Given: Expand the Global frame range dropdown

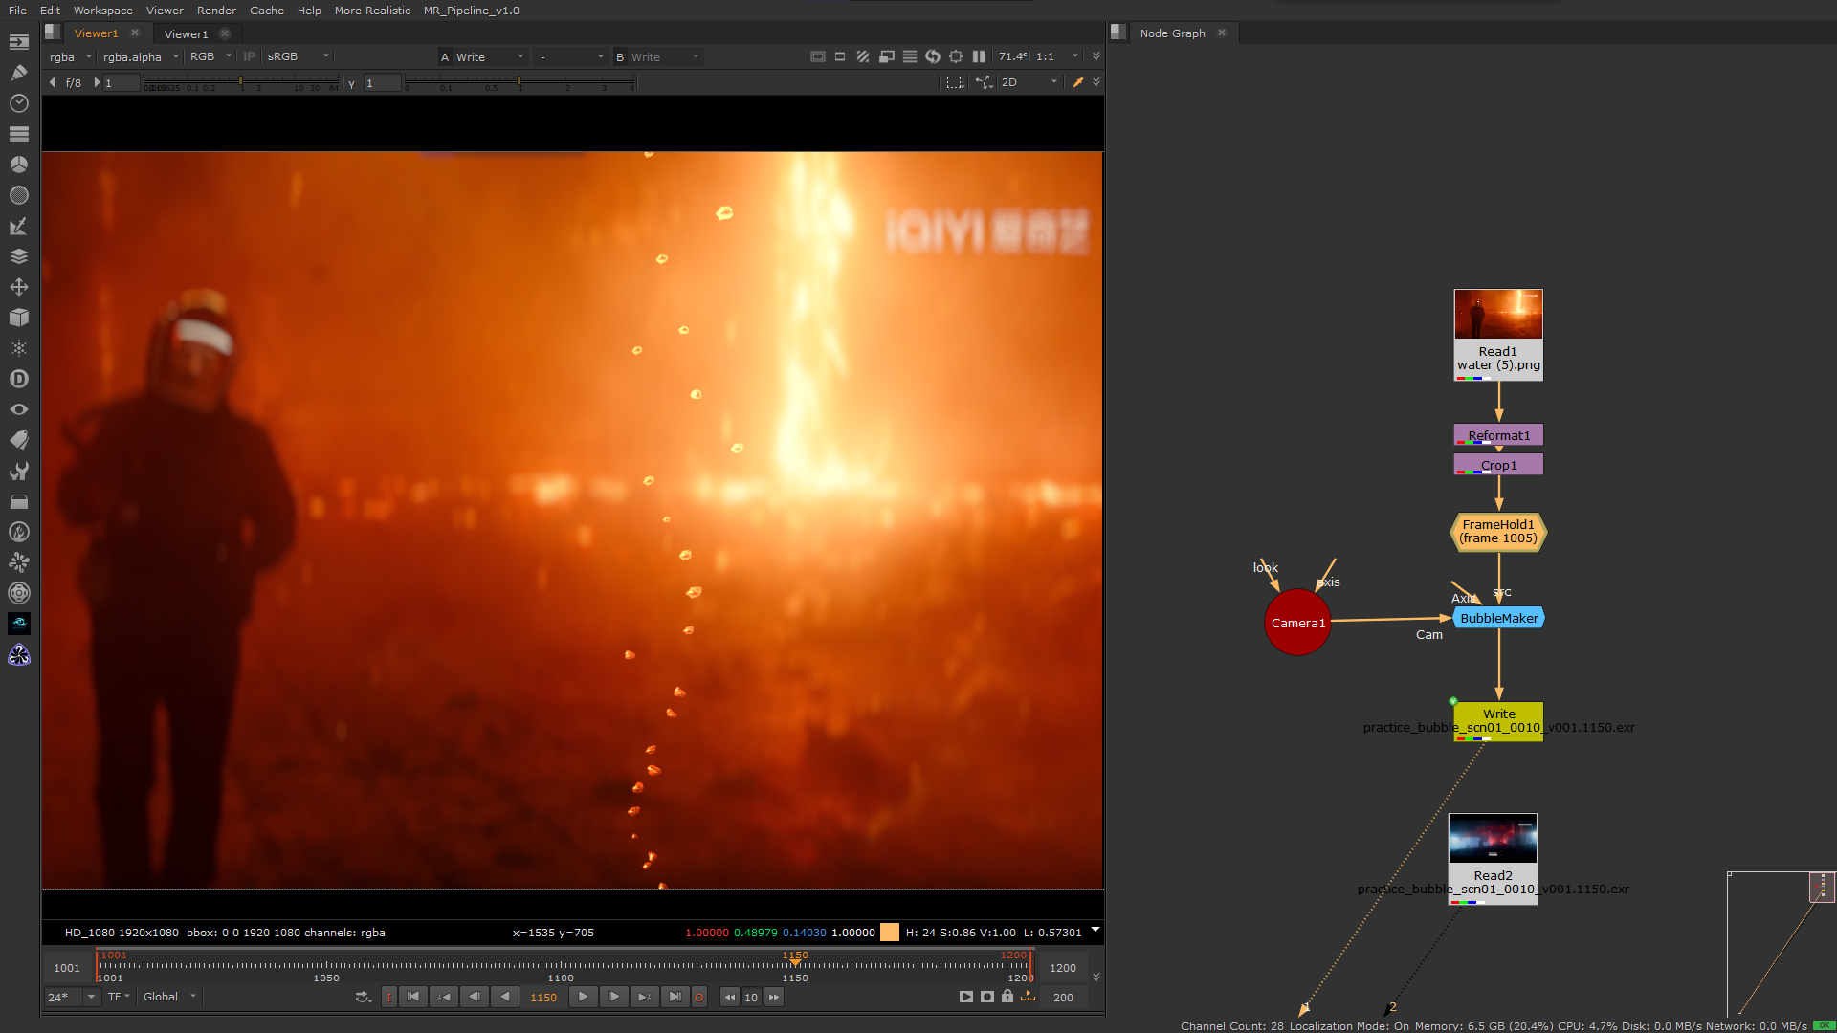Looking at the screenshot, I should click(x=169, y=997).
